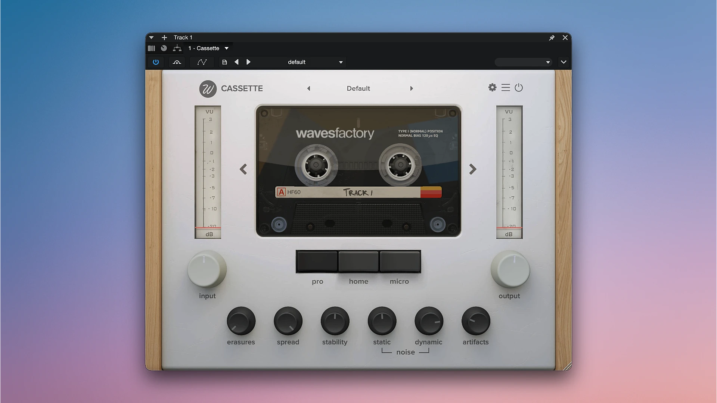Image resolution: width=717 pixels, height=403 pixels.
Task: Open the Cassette hamburger menu
Action: [506, 88]
